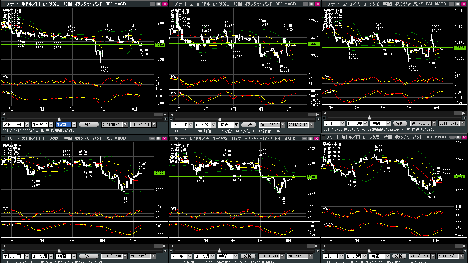This screenshot has height=263, width=468.
Task: Click zoom-out minus icon in 加ドル/円 chart
Action: tap(324, 250)
